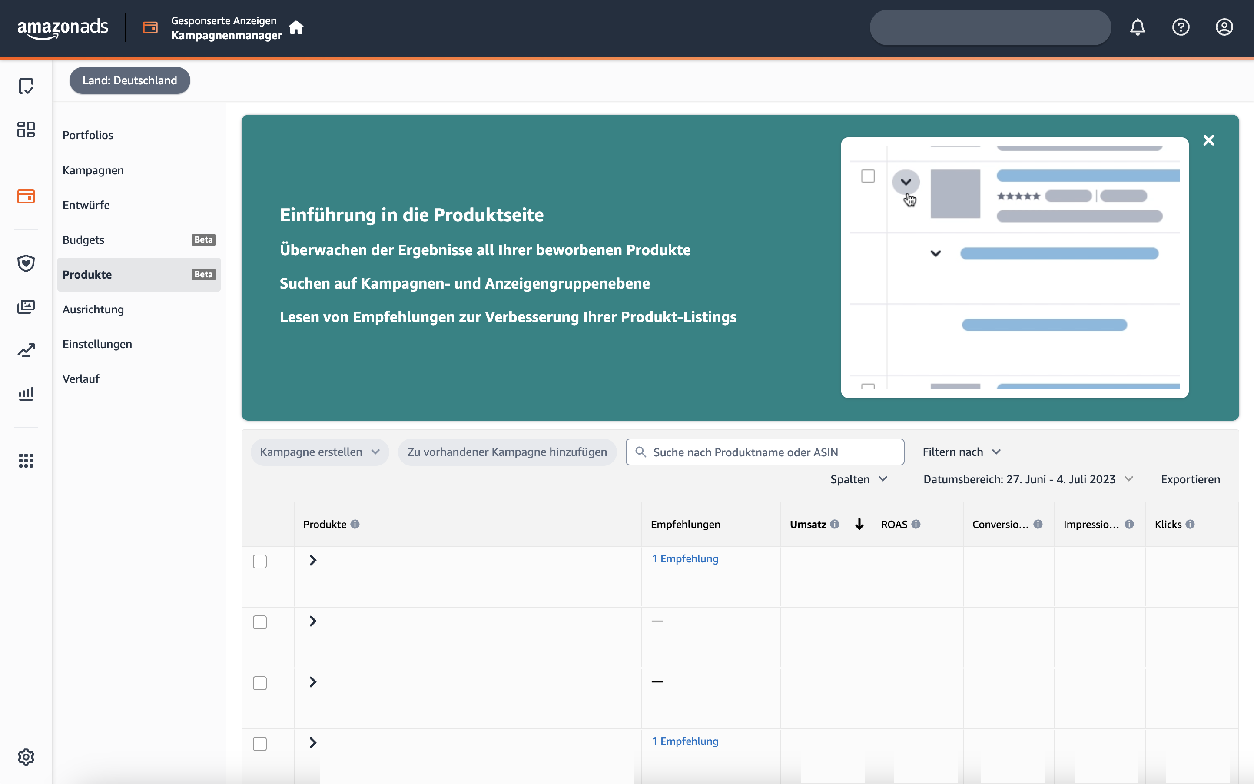Open Einstellungen in side menu
This screenshot has width=1254, height=784.
point(97,344)
